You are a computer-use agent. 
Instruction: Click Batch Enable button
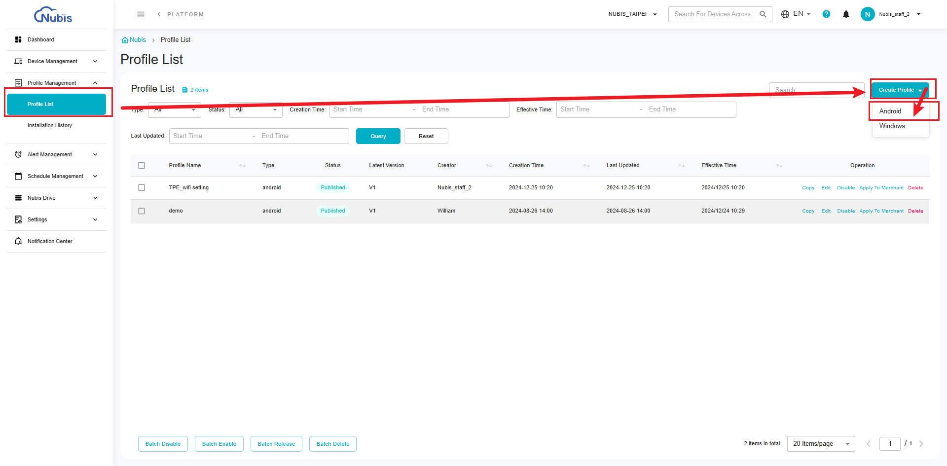tap(219, 444)
